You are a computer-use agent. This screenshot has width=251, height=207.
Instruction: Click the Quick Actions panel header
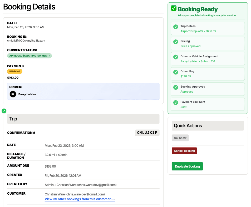[x=208, y=126]
